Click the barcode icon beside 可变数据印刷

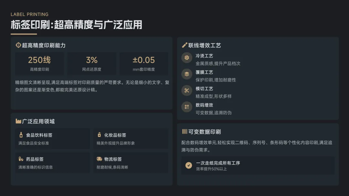185,131
